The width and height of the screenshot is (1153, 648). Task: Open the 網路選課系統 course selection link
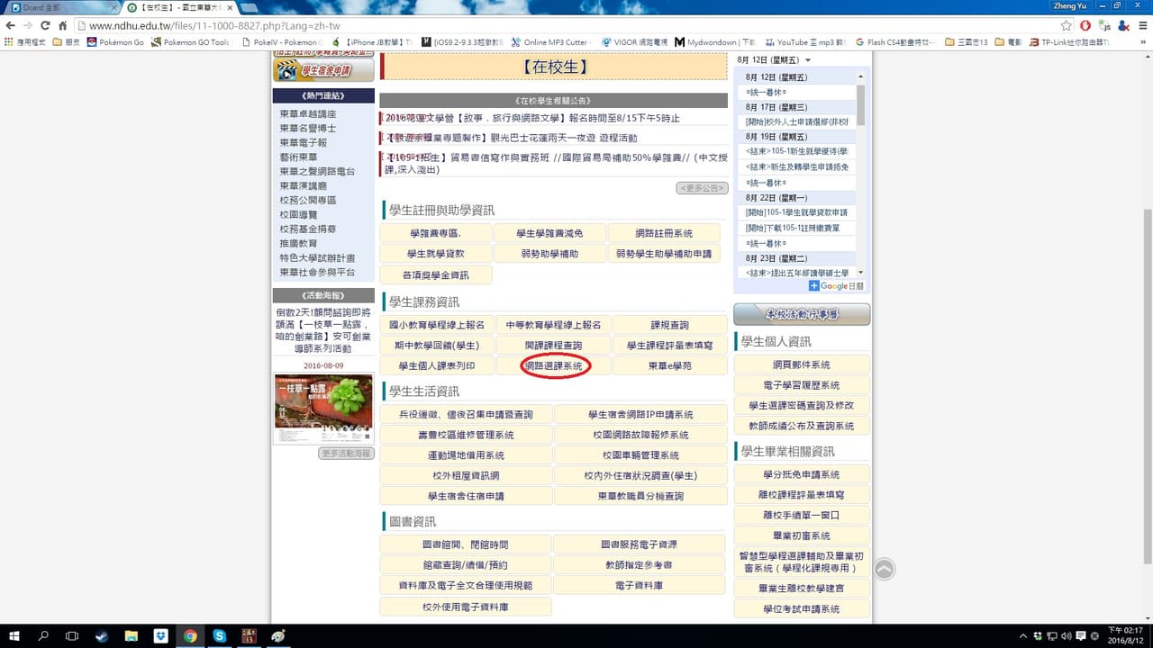(x=554, y=366)
